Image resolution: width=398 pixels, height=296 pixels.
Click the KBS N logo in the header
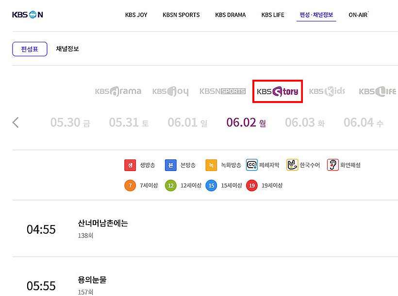click(x=27, y=15)
